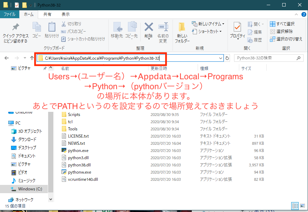Open Network (ネットワーク) in sidebar
308x212 pixels.
[21, 200]
